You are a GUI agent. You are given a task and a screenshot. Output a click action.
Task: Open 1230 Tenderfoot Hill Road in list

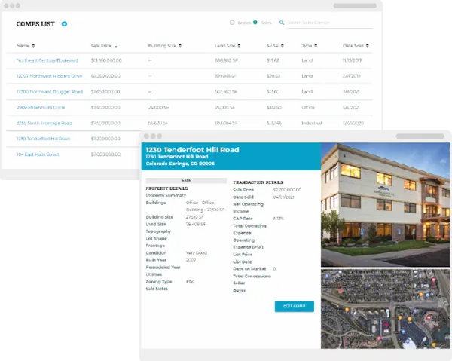(43, 139)
